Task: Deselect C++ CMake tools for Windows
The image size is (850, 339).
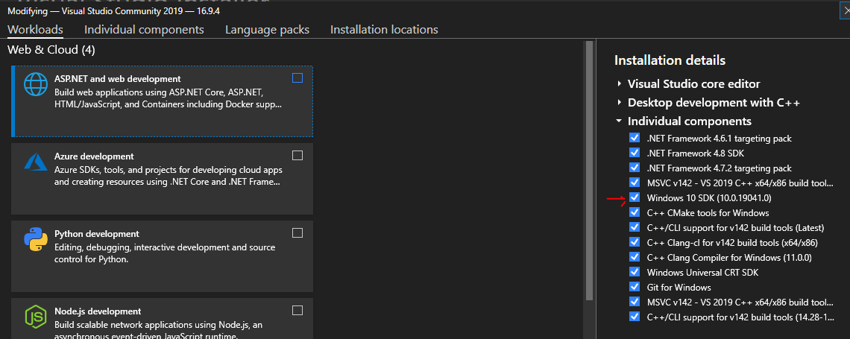Action: (635, 213)
